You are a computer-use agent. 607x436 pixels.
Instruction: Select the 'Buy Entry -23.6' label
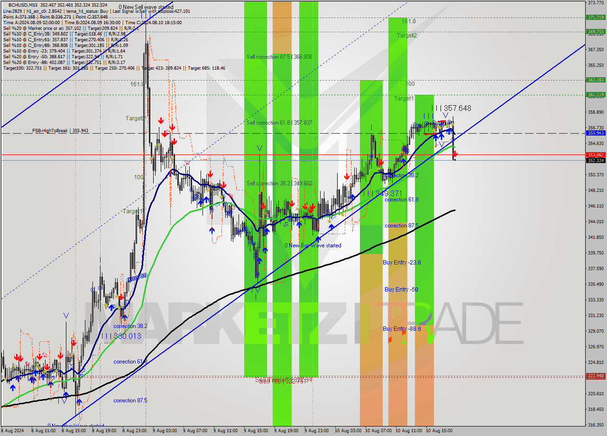[x=402, y=263]
